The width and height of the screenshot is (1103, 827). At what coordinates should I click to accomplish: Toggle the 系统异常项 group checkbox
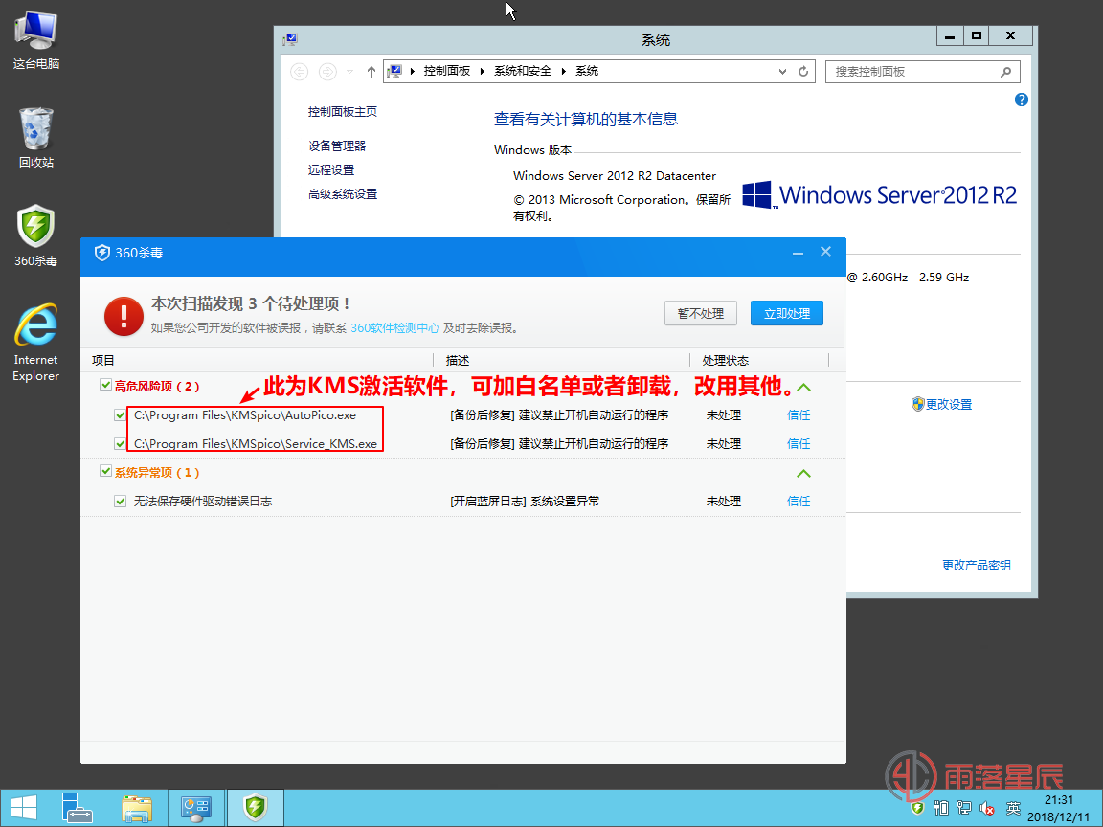(x=105, y=471)
